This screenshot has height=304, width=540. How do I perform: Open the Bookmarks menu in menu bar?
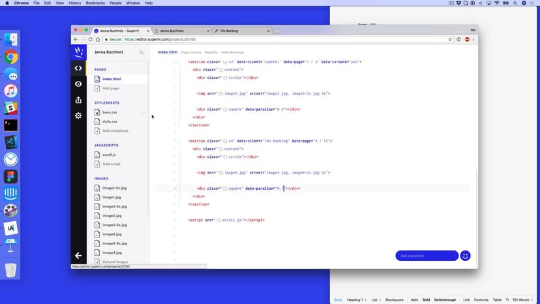(96, 3)
